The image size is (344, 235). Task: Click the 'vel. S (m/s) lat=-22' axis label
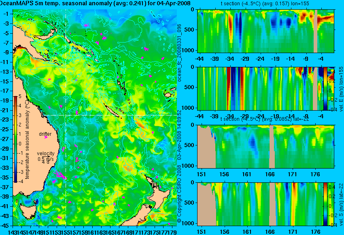[x=341, y=204]
